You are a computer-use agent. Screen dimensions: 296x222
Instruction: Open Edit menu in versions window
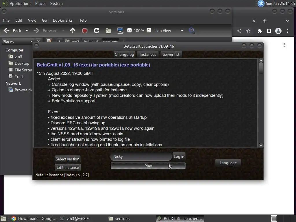[19, 20]
